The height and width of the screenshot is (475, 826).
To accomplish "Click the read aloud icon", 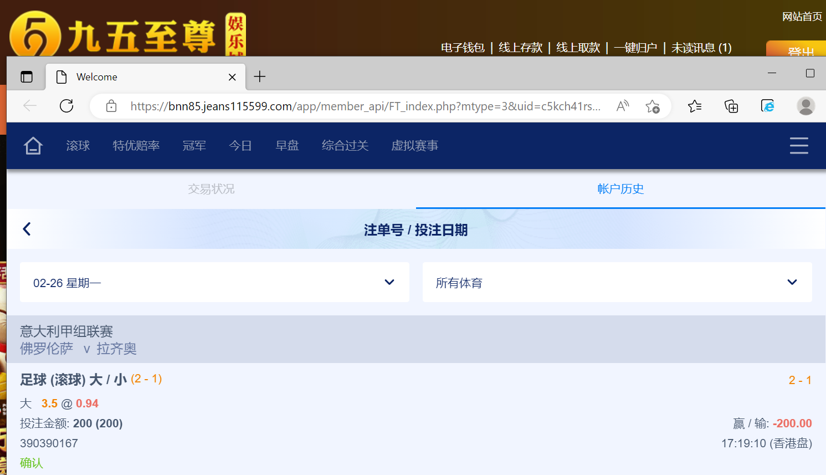I will pos(623,106).
